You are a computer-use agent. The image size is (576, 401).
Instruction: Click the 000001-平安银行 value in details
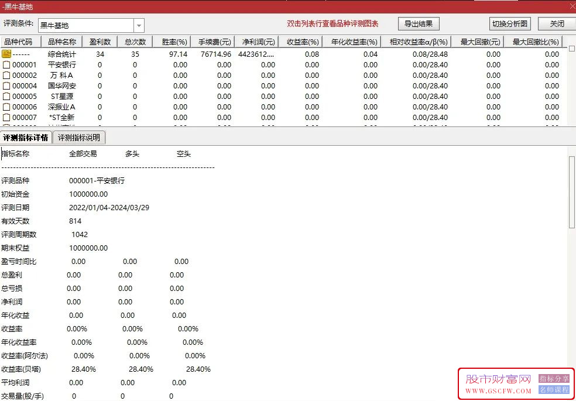[97, 181]
